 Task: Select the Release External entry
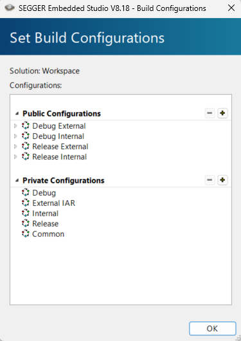pos(60,146)
